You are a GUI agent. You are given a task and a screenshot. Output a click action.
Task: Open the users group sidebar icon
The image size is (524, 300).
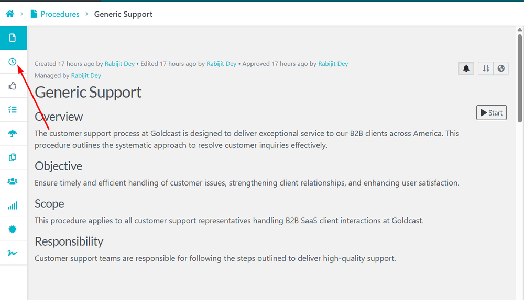click(13, 181)
